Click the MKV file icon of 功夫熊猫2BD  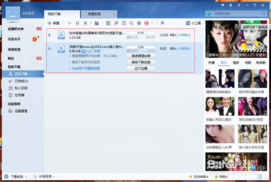coord(61,35)
